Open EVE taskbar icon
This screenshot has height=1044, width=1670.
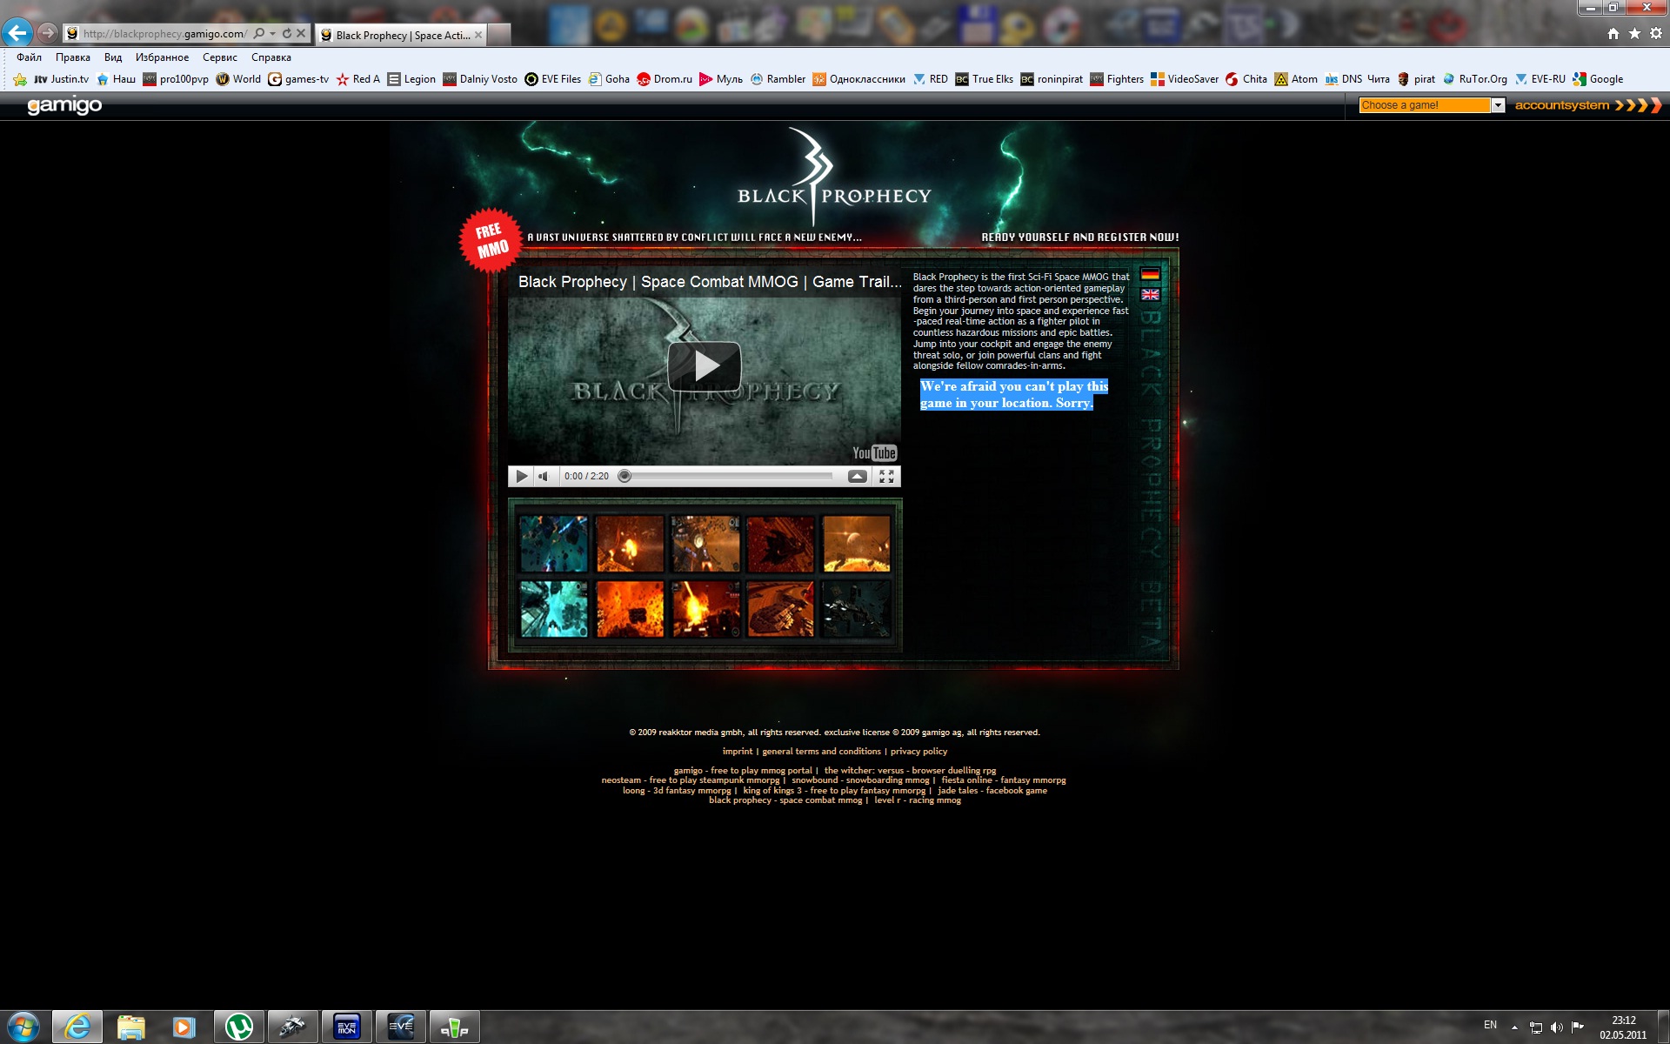(400, 1027)
